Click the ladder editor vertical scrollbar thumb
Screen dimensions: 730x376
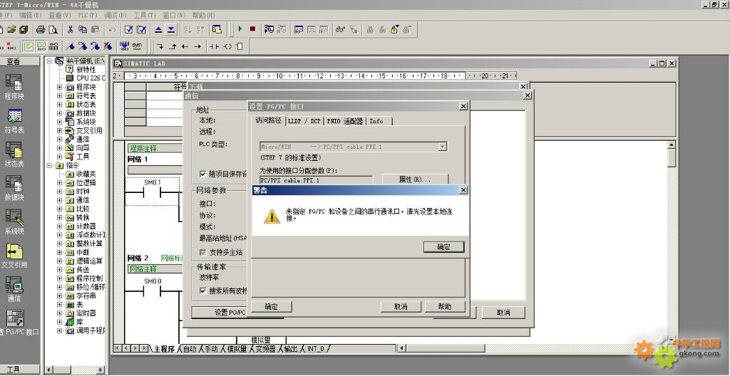point(672,158)
